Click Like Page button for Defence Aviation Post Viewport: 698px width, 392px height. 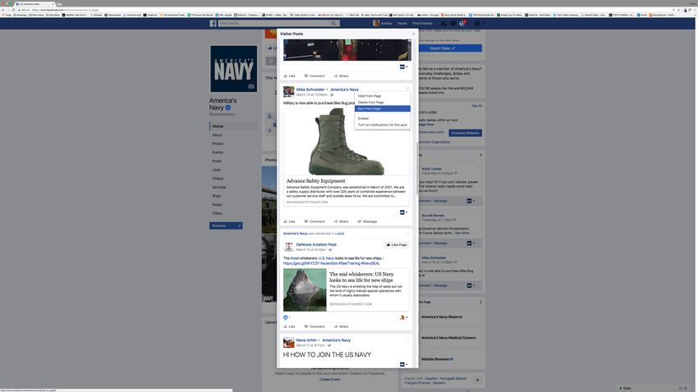click(x=396, y=244)
